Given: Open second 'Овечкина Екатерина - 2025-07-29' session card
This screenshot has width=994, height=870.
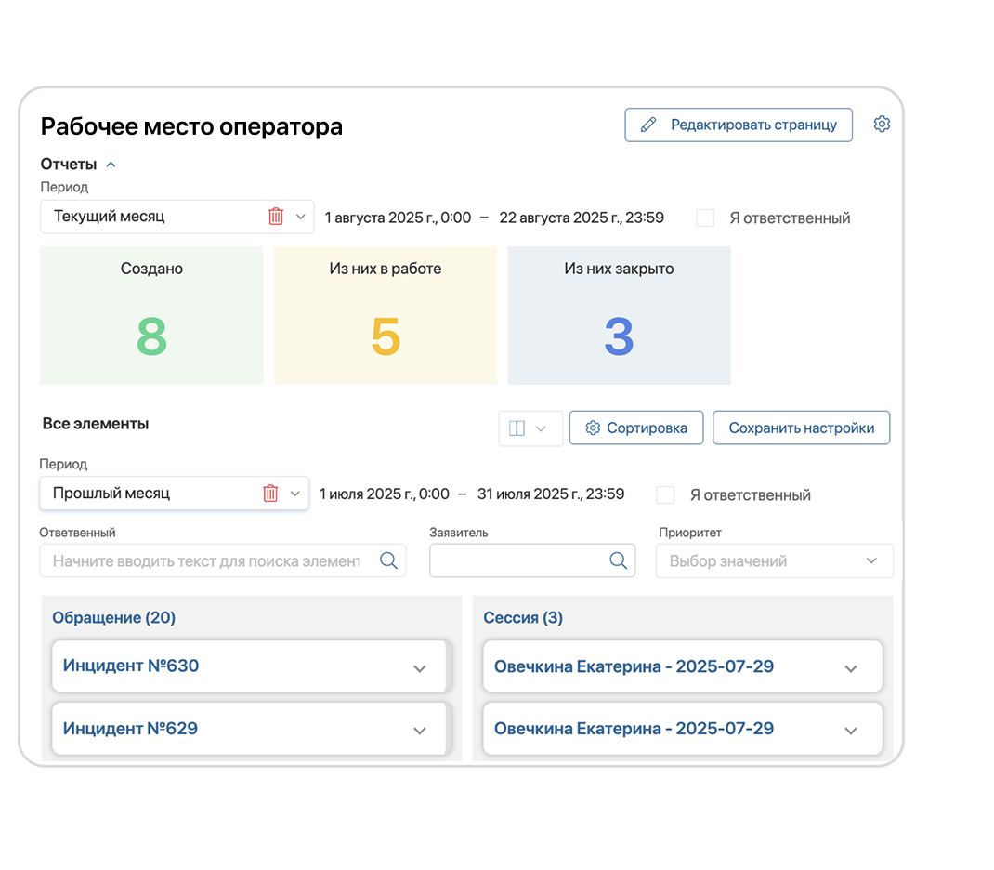Looking at the screenshot, I should 683,729.
